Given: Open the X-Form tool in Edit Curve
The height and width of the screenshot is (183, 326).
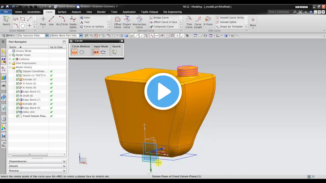Looking at the screenshot, I should point(208,21).
